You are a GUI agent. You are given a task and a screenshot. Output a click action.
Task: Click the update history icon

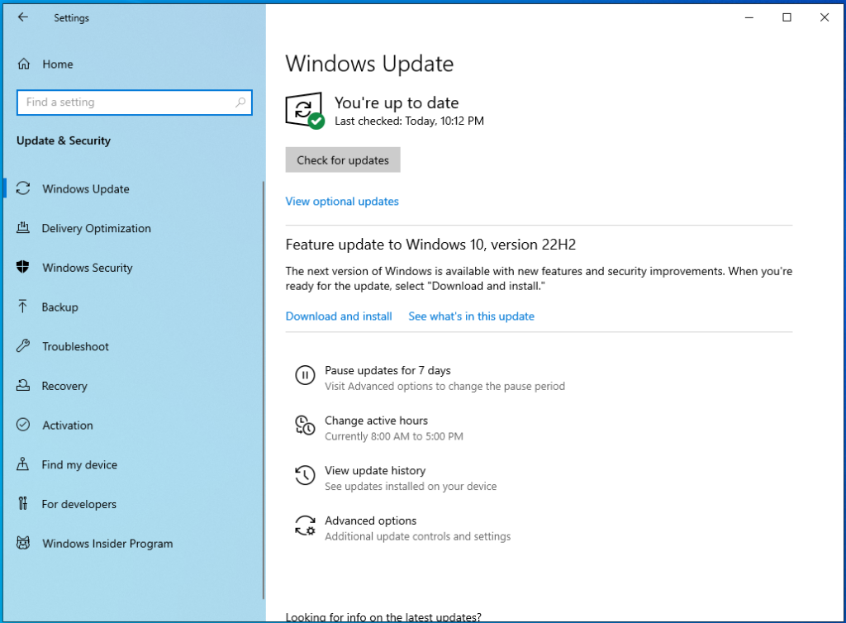point(305,476)
